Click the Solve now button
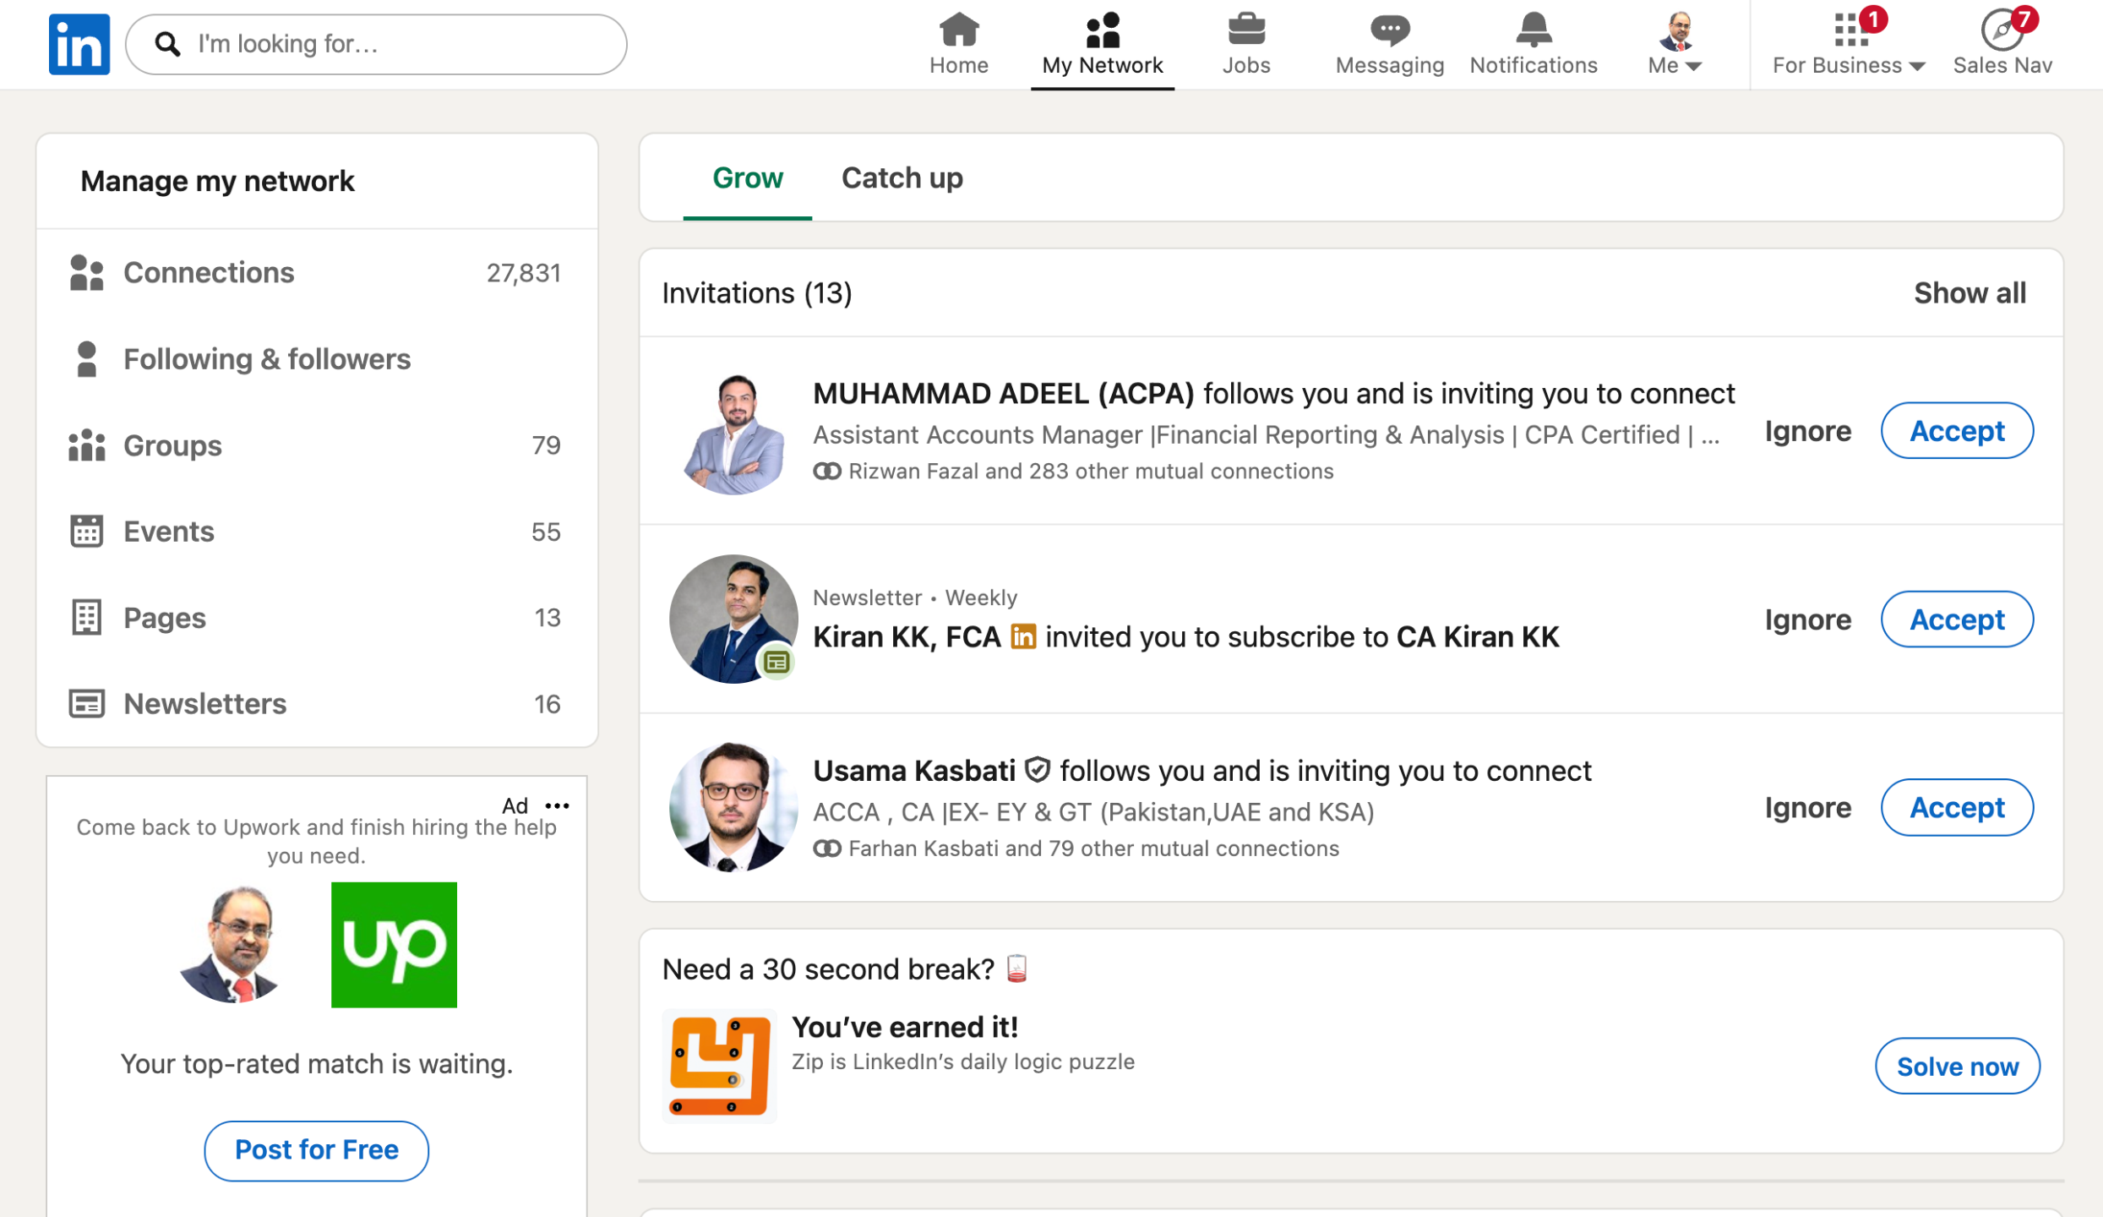The height and width of the screenshot is (1217, 2103). 1956,1067
